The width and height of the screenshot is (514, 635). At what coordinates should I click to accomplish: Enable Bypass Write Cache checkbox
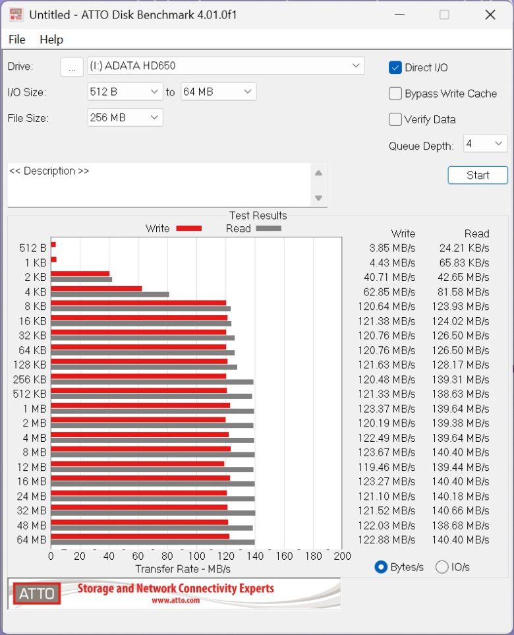pos(395,94)
